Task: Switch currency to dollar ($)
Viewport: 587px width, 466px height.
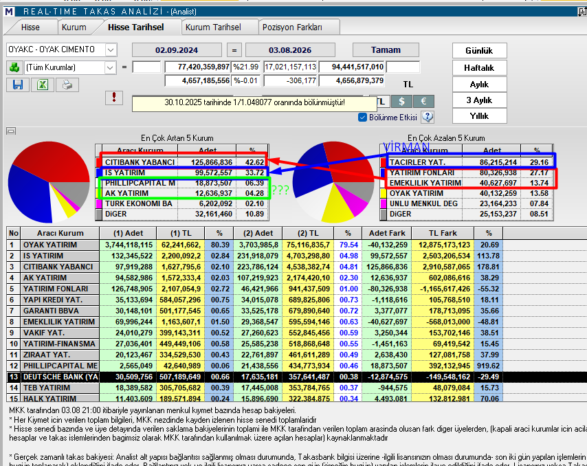Action: [401, 101]
